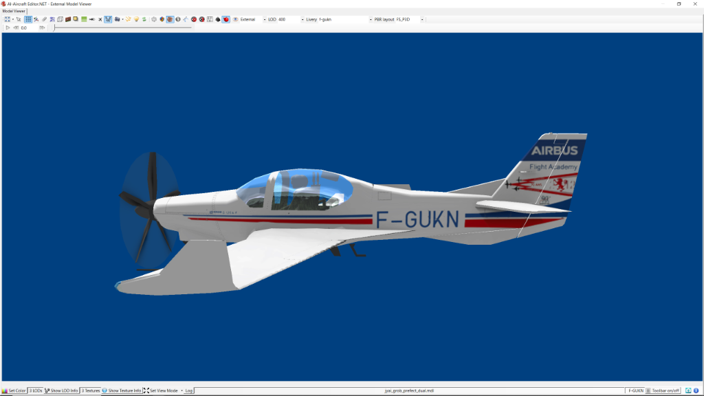Open the LOD 400 dropdown
This screenshot has height=396, width=704.
[301, 19]
